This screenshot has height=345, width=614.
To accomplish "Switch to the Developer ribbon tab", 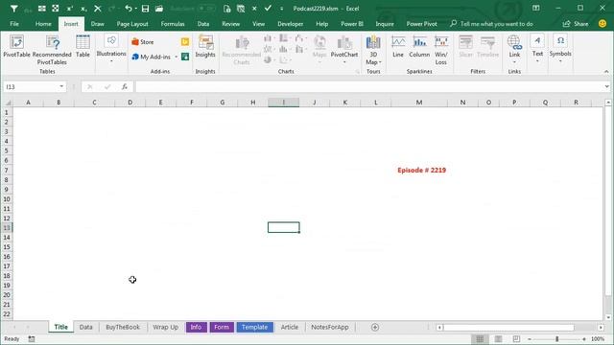I will (x=290, y=24).
